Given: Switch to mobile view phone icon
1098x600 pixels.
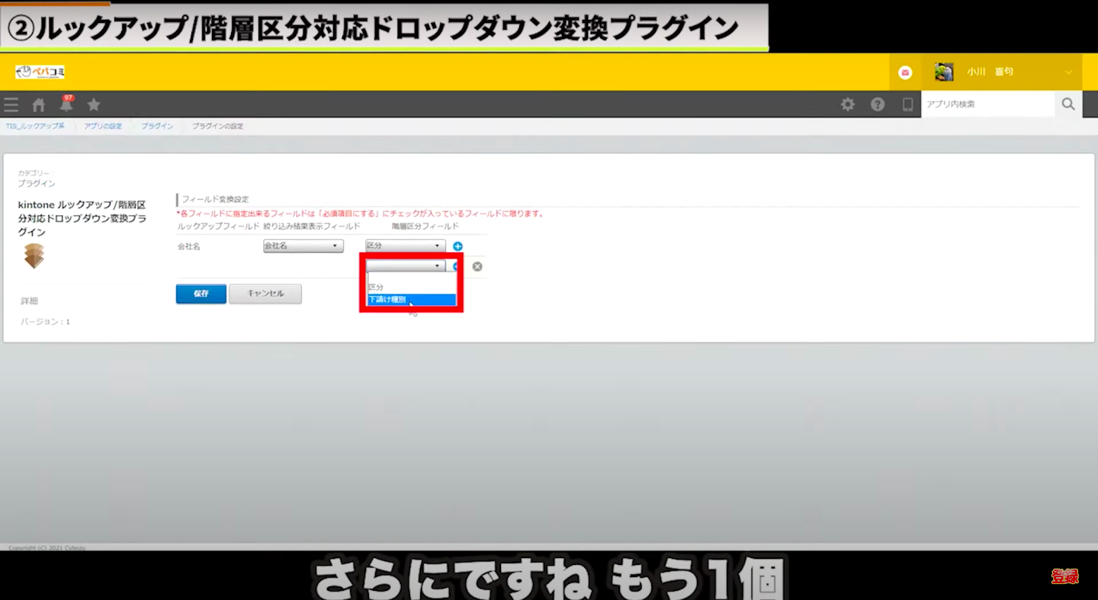Looking at the screenshot, I should [907, 104].
